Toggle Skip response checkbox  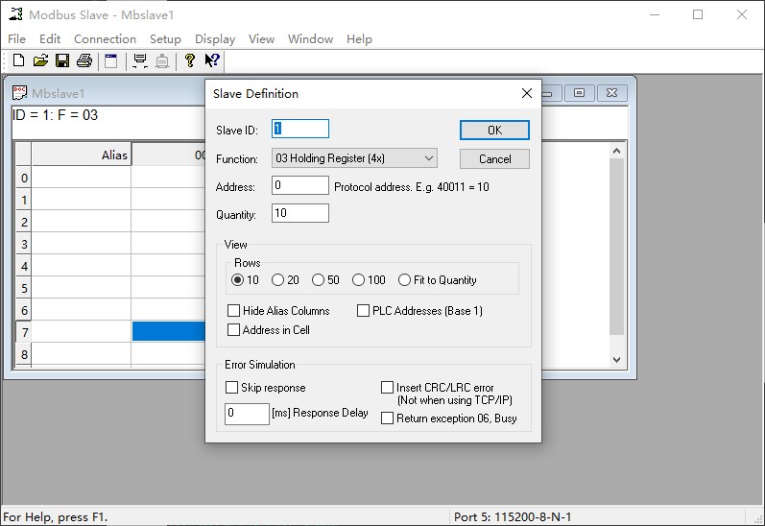231,388
